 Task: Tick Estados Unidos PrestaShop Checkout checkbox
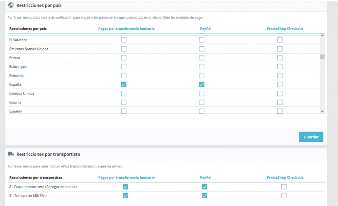[280, 93]
